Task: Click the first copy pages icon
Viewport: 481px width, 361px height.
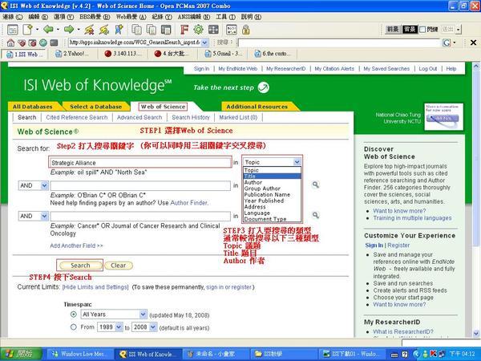Action: pyautogui.click(x=136, y=30)
